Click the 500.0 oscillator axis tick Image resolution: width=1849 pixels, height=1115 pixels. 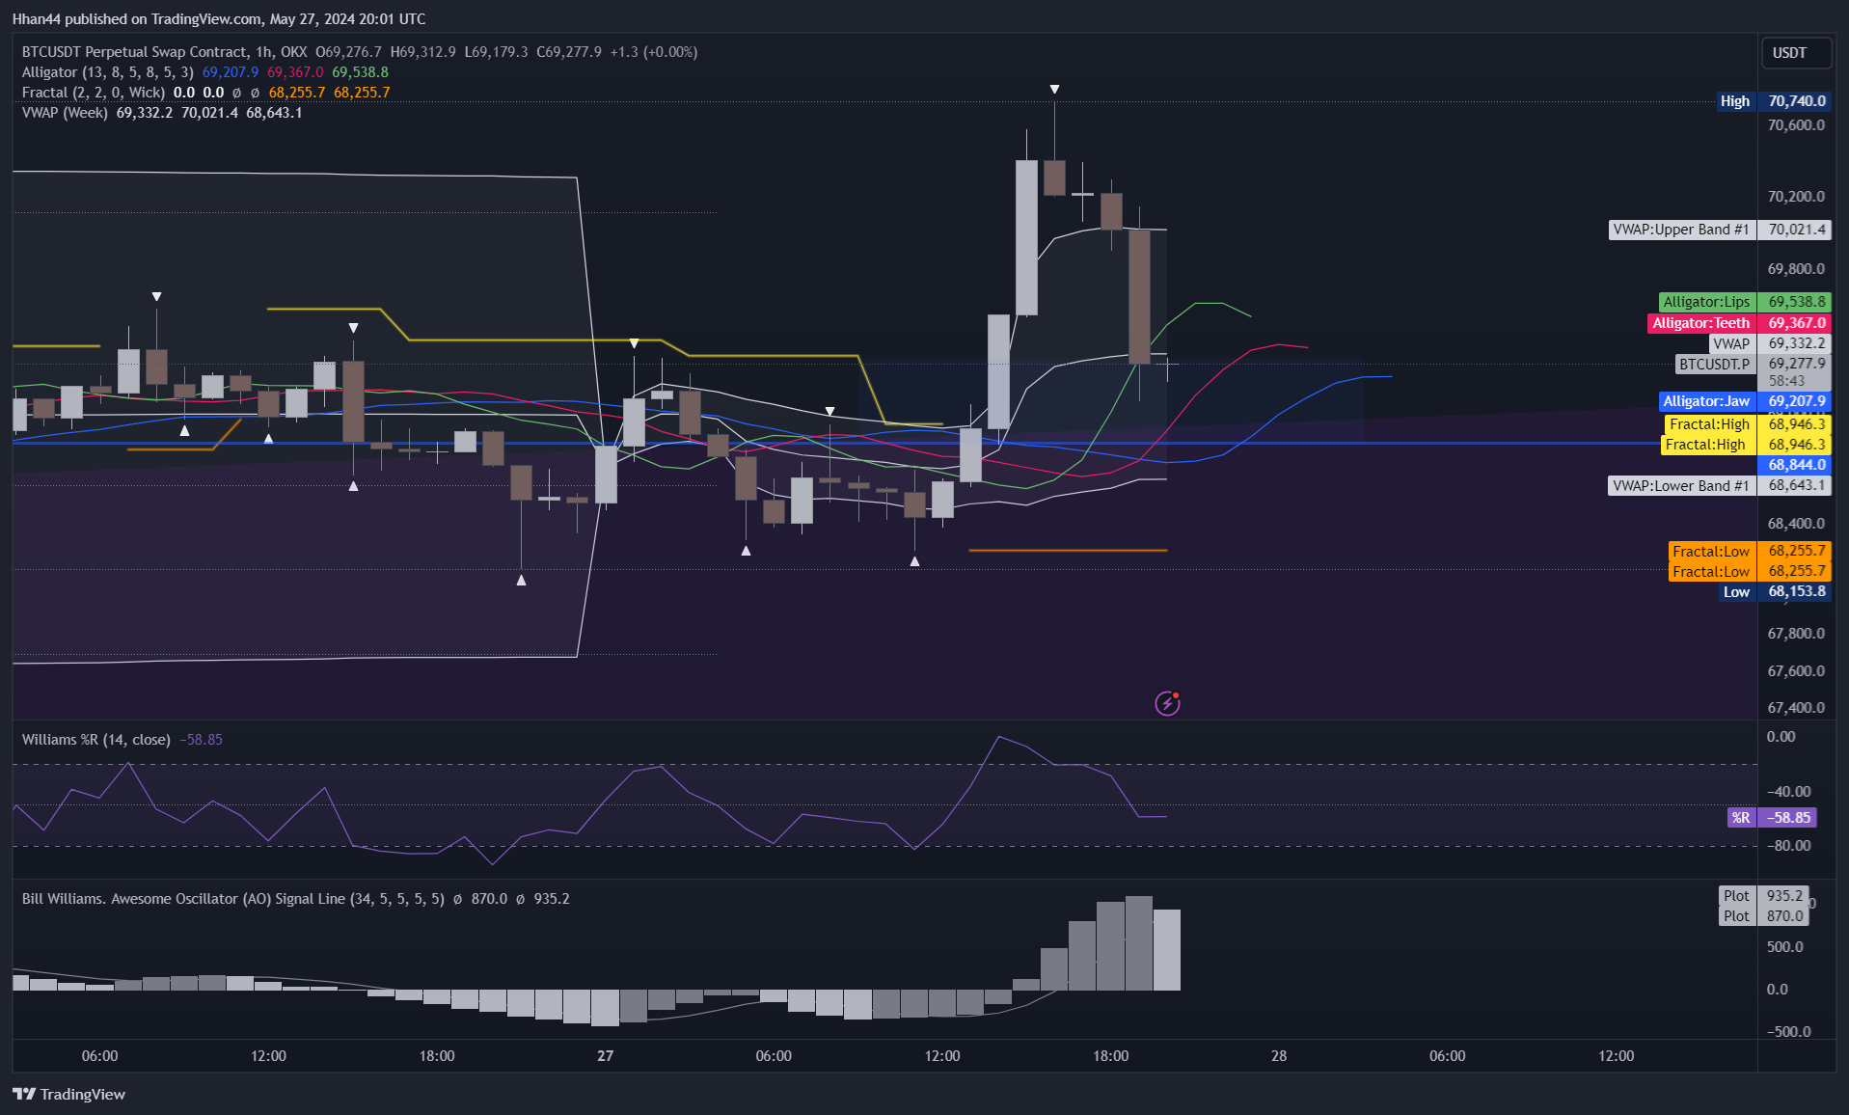pos(1784,947)
